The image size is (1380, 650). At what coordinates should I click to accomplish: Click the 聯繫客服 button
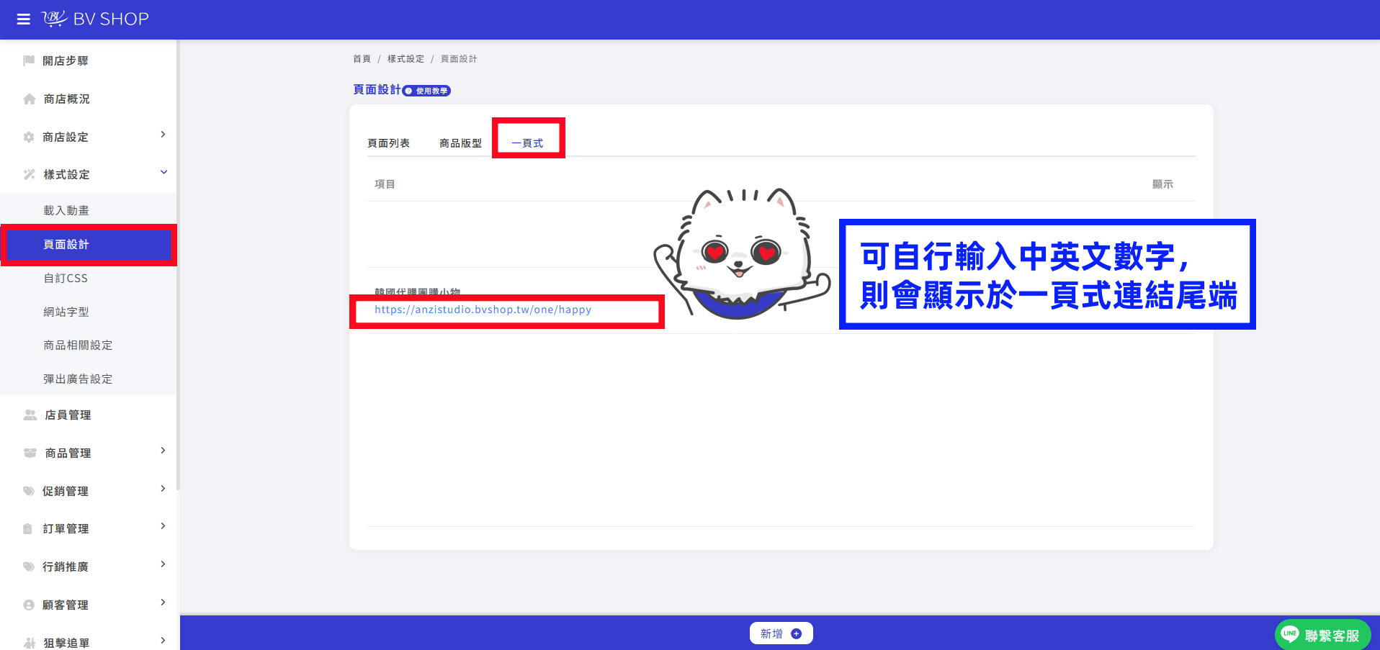(1323, 635)
